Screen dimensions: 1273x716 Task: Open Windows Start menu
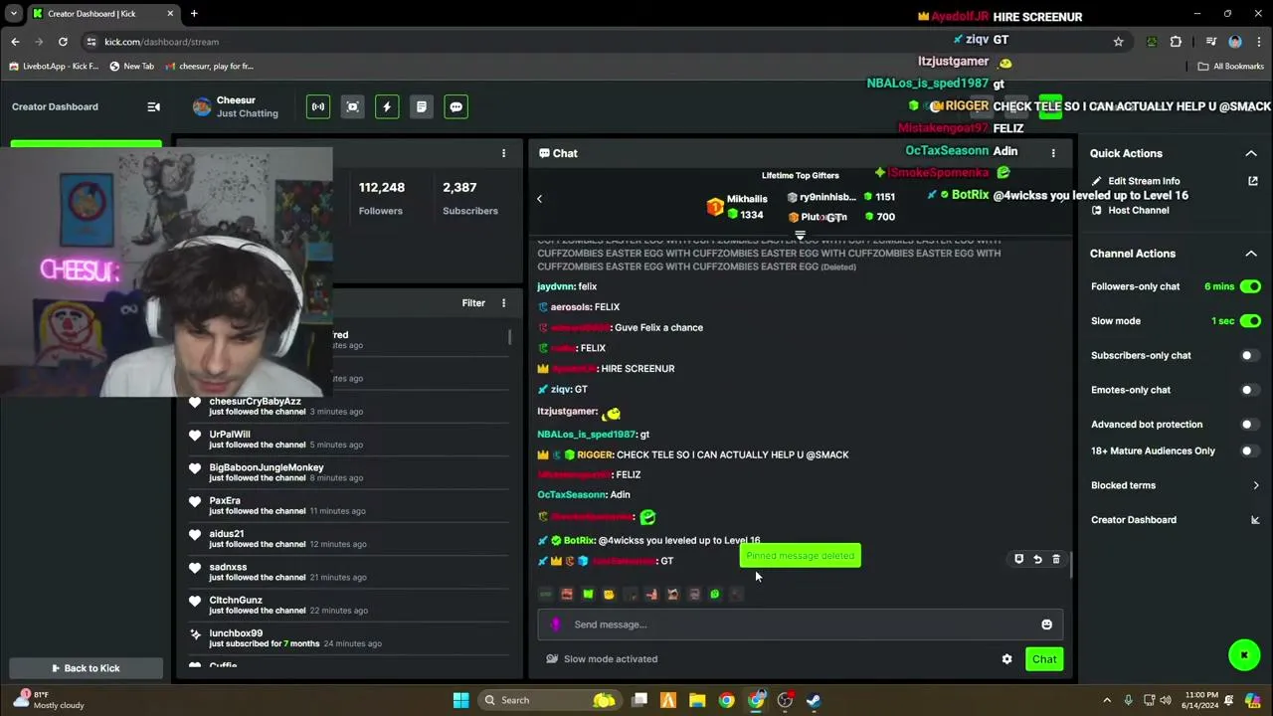[460, 700]
